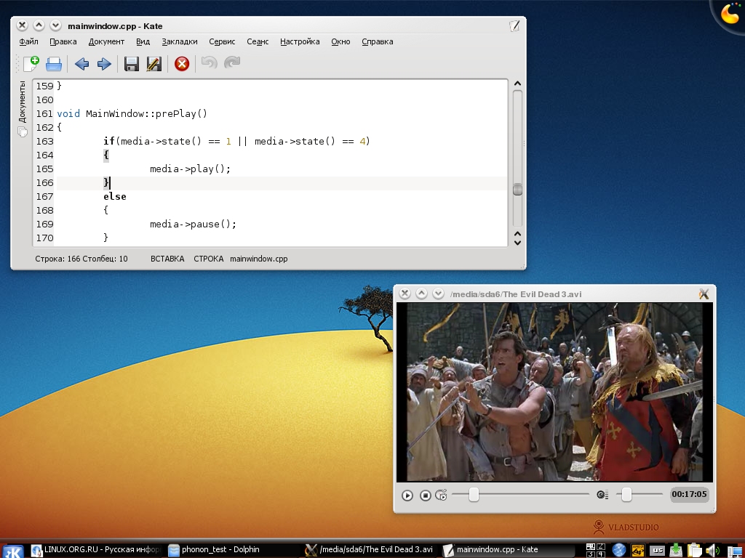This screenshot has width=745, height=558.
Task: Open the Настройка menu
Action: (300, 41)
